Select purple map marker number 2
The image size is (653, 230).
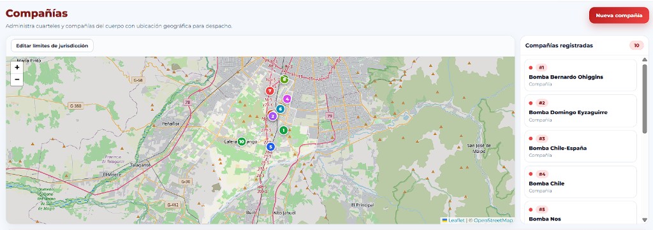[272, 117]
